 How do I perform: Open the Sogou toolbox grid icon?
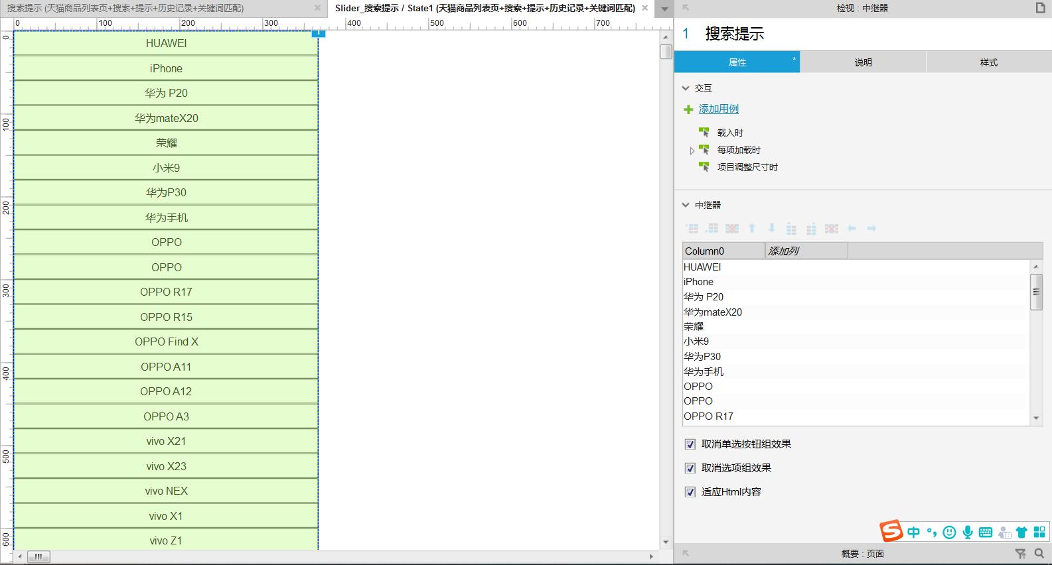(1039, 532)
